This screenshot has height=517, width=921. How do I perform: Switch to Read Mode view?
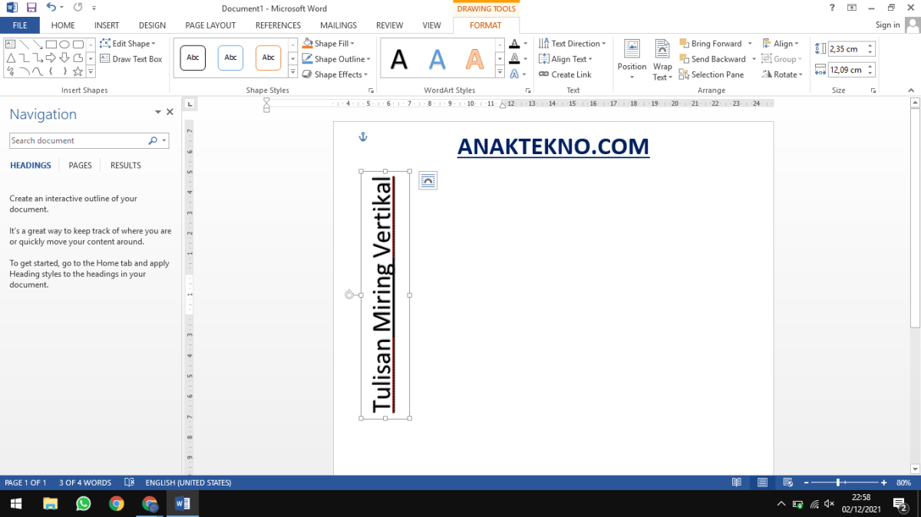737,482
